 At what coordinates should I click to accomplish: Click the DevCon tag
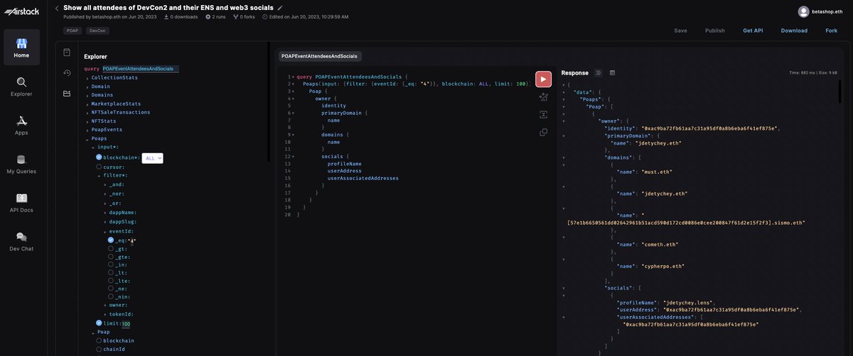pos(96,31)
